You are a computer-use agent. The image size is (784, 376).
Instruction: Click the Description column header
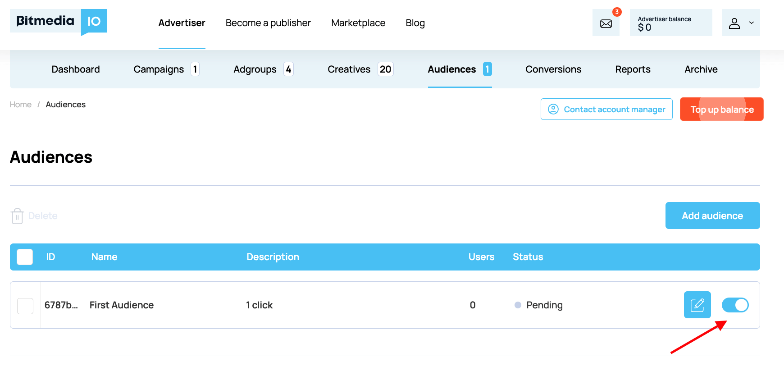click(273, 257)
